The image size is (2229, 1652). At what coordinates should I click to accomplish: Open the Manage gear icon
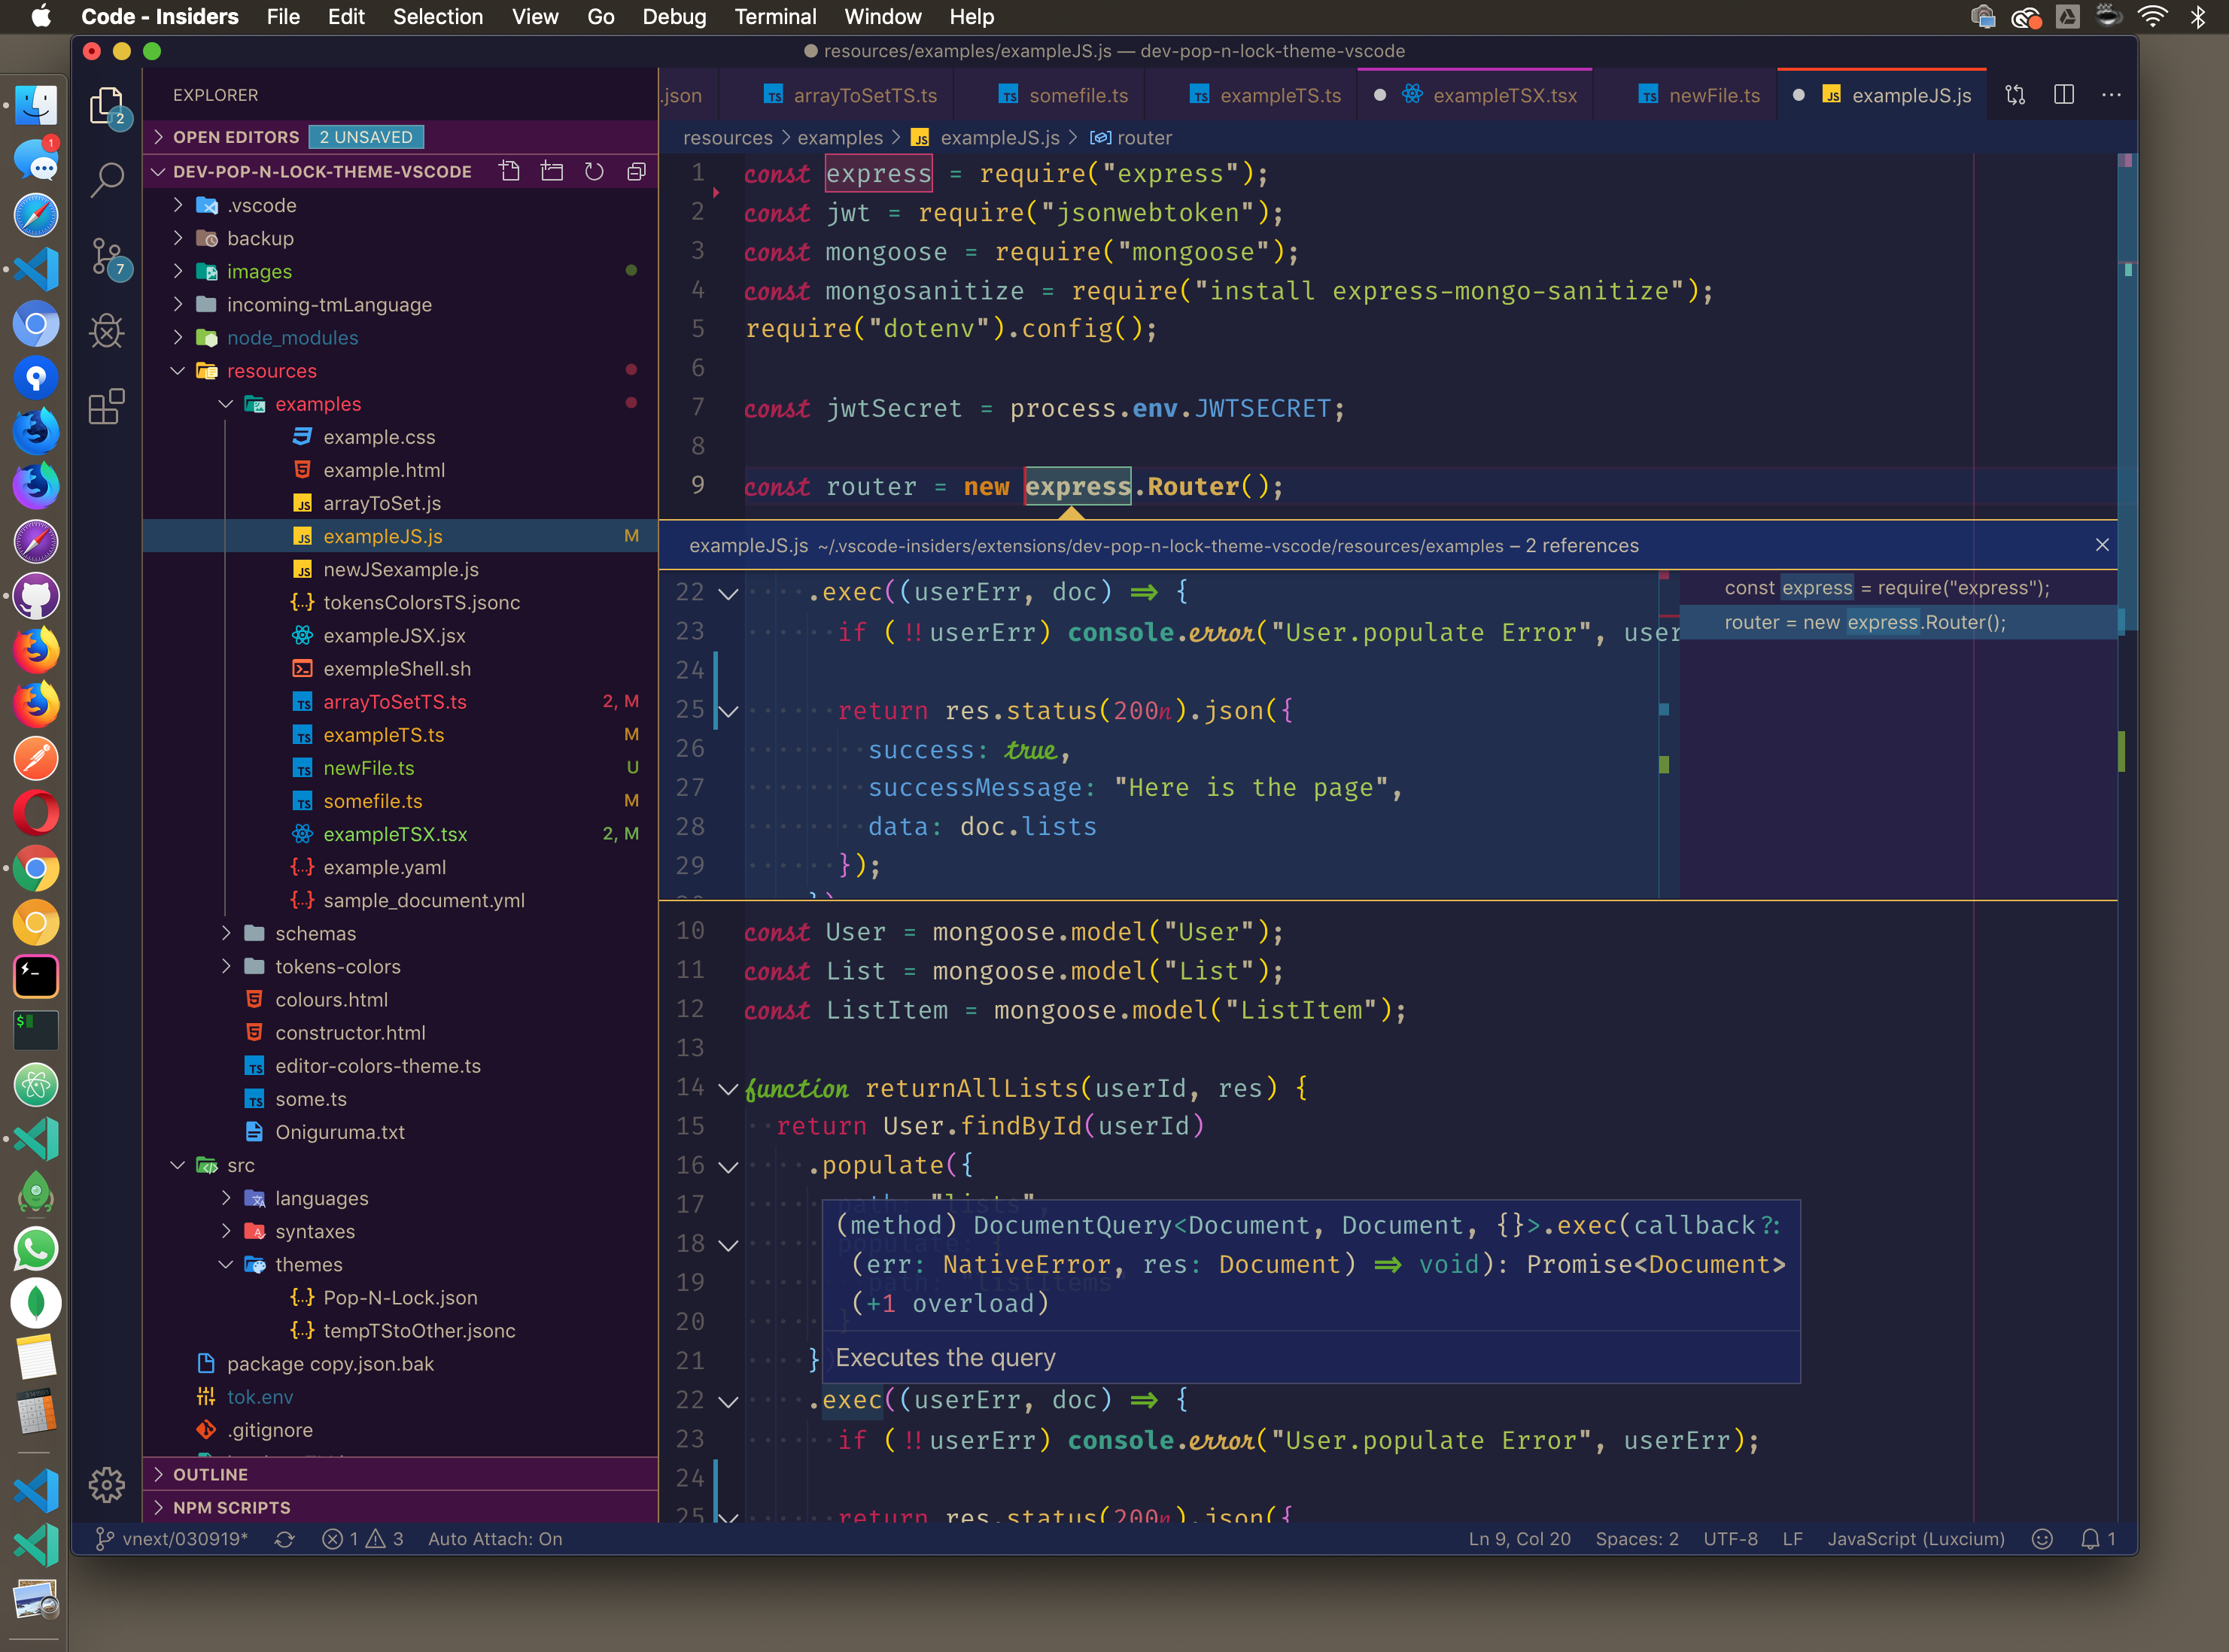coord(107,1485)
